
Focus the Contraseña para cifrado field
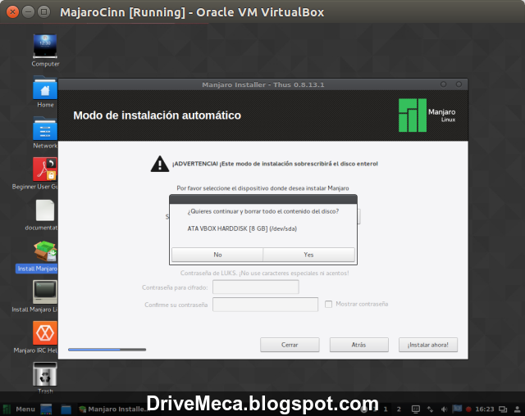[x=256, y=287]
